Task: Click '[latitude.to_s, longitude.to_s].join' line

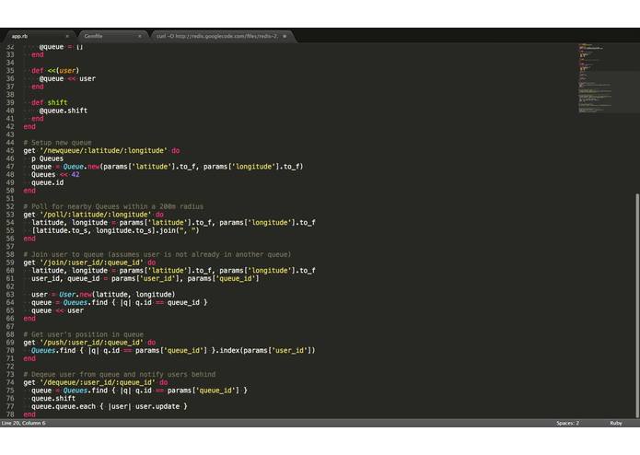Action: coord(115,230)
